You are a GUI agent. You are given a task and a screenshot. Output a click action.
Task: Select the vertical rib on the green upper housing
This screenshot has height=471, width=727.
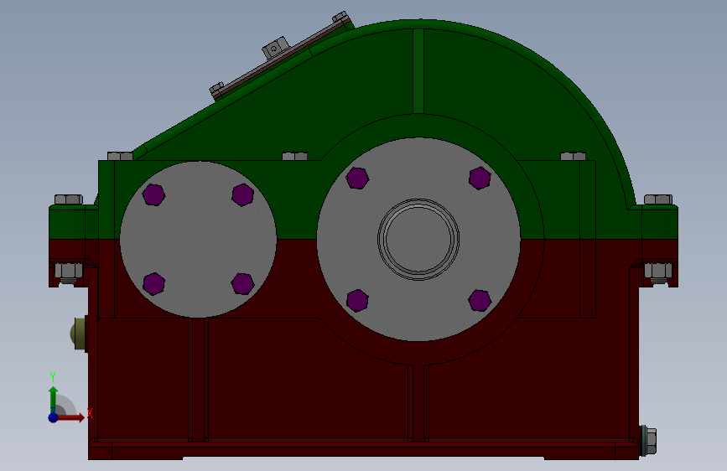tap(418, 71)
